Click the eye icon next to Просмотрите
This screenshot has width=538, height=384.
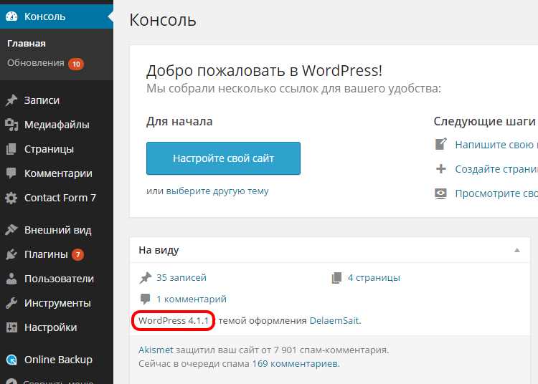click(441, 193)
